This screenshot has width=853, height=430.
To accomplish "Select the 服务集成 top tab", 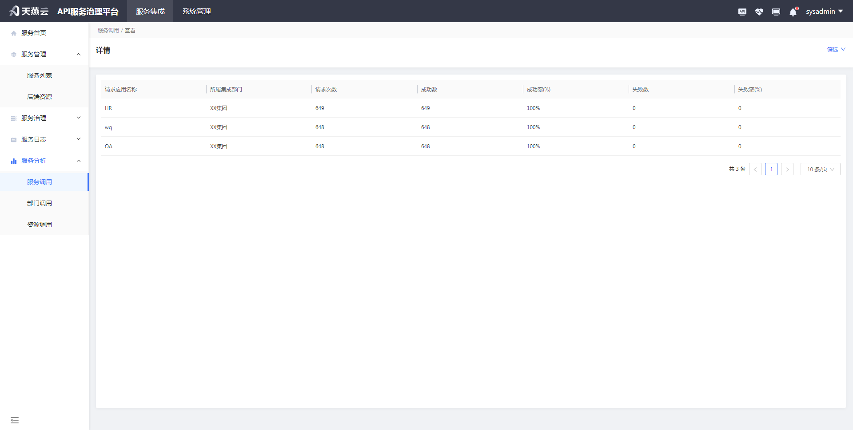I will click(150, 12).
